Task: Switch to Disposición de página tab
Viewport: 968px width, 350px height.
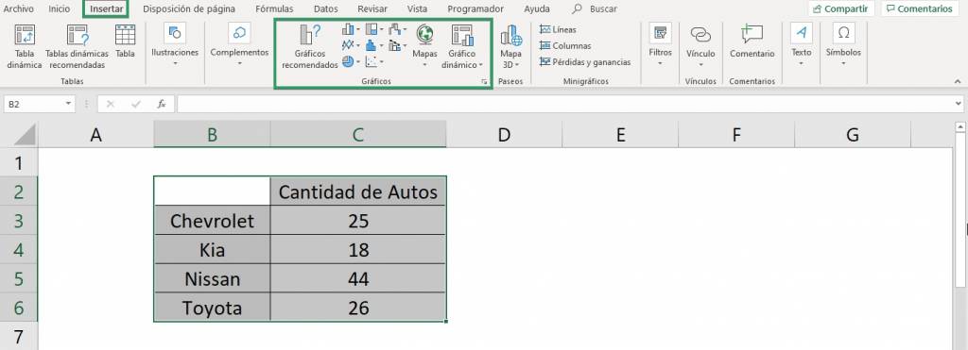Action: [189, 9]
